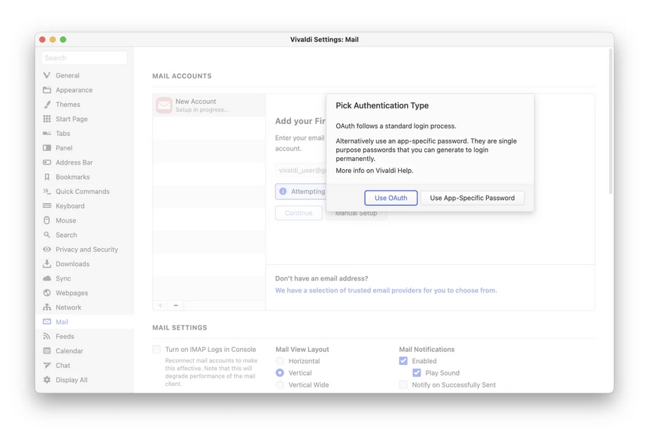Click the MAIL ACCOUNTS heading
Screen dimensions: 647x443
click(182, 76)
